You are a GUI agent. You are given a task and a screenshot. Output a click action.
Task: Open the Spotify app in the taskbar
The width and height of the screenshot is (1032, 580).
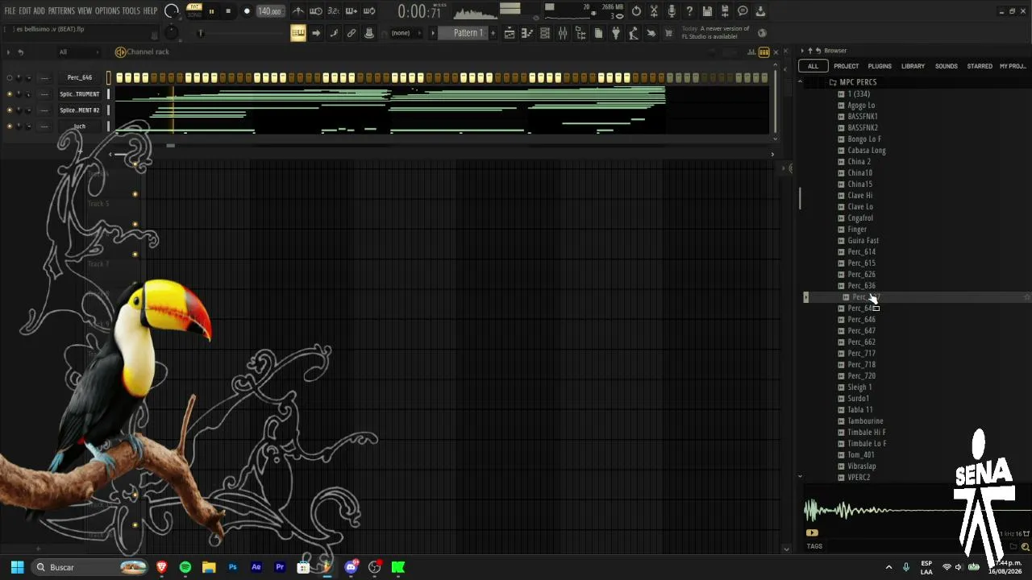(185, 567)
